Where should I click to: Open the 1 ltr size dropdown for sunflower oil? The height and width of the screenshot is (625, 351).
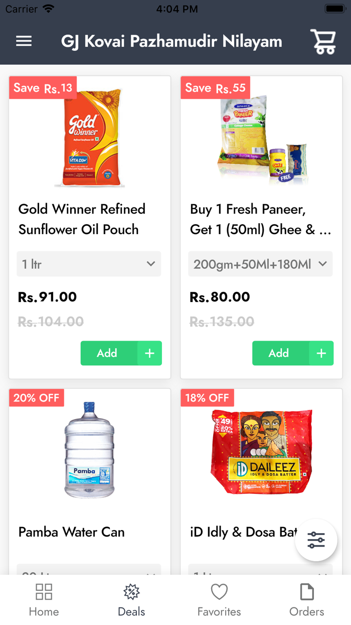(x=89, y=264)
